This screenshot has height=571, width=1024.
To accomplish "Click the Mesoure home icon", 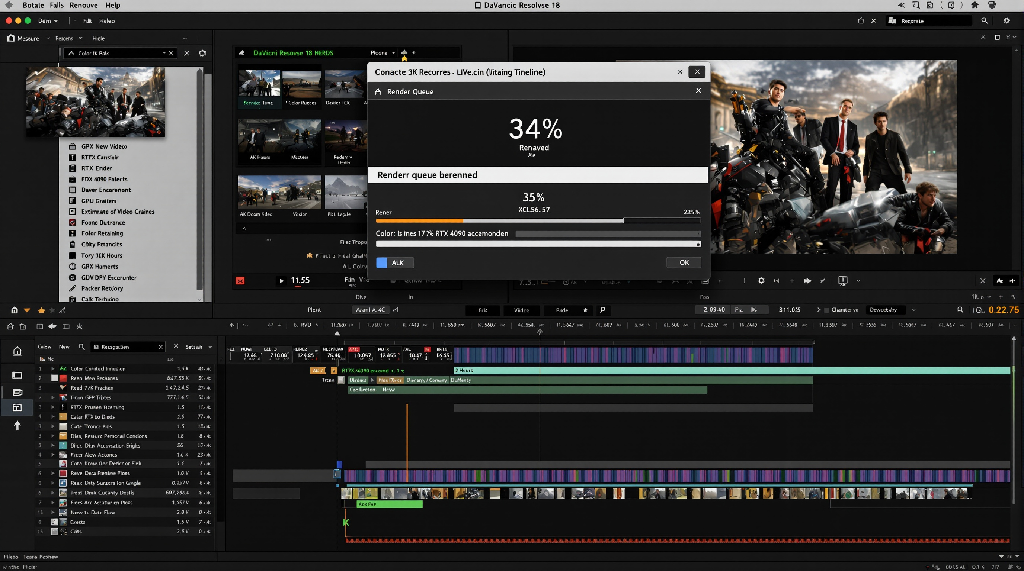I will point(11,38).
